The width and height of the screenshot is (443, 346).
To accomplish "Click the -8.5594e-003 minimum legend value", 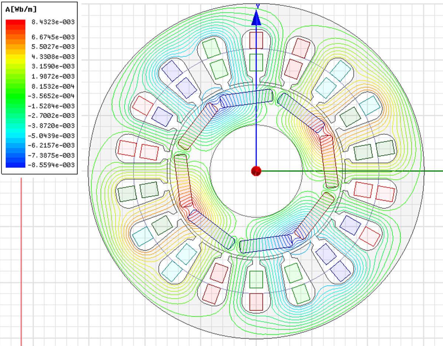I will tap(52, 165).
